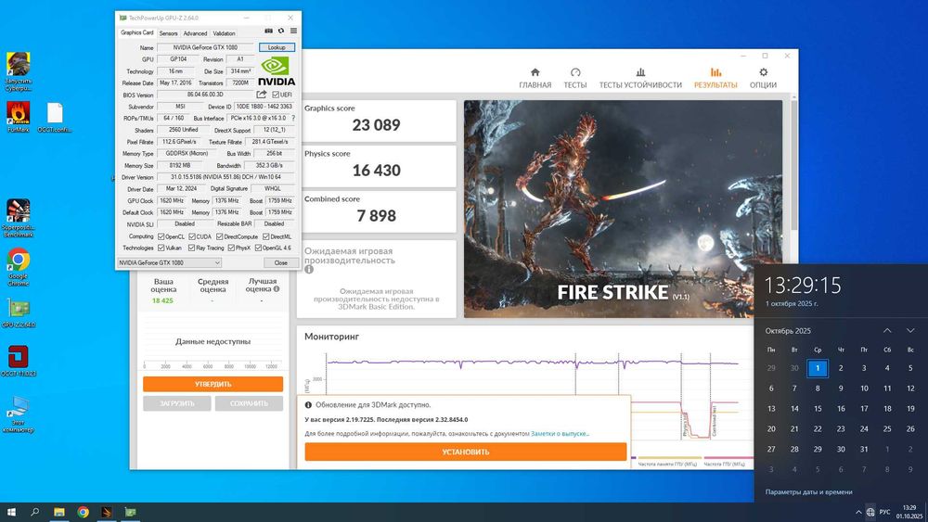This screenshot has height=522, width=928.
Task: Click 3DMark results vertical scrollbar
Action: tap(793, 166)
